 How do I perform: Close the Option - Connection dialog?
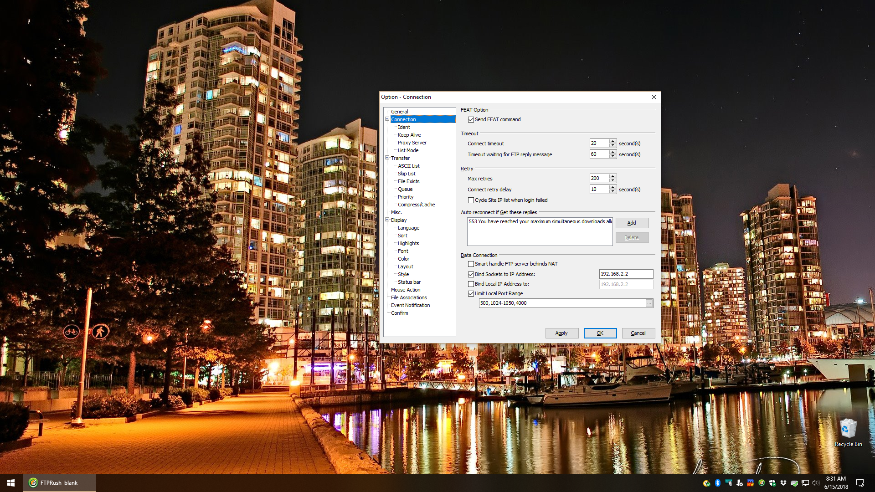pos(654,97)
